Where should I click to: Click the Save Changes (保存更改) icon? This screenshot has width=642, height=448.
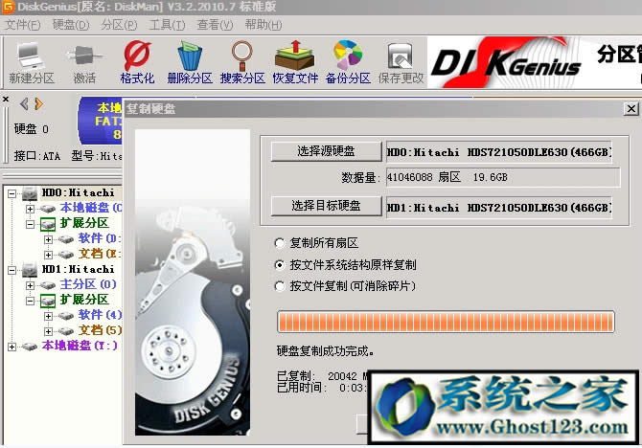pyautogui.click(x=401, y=61)
